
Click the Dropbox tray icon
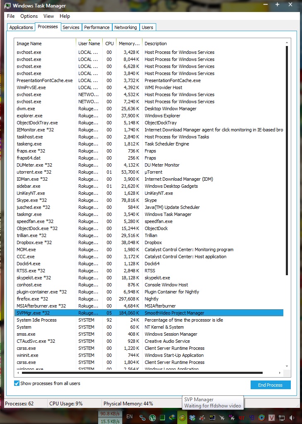pyautogui.click(x=192, y=418)
